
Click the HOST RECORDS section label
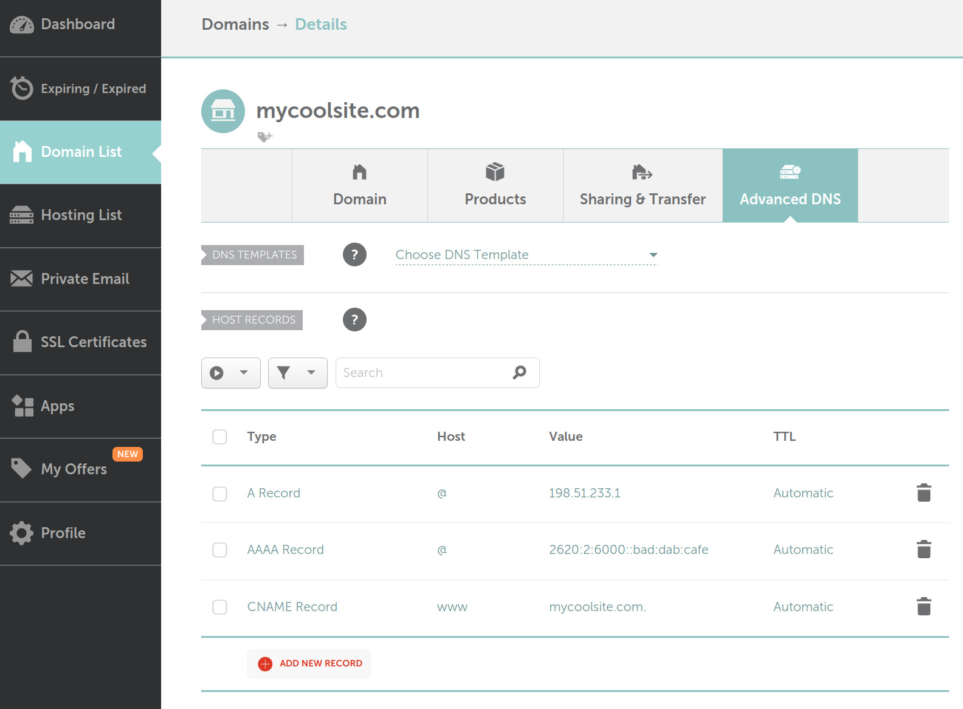tap(252, 320)
